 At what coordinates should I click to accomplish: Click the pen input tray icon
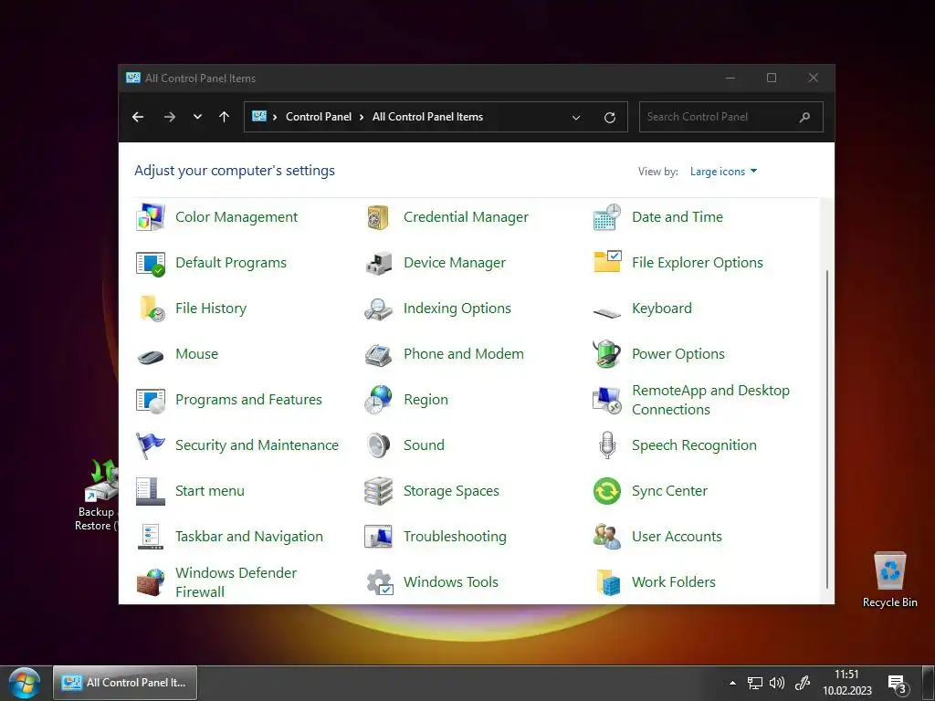click(x=803, y=683)
